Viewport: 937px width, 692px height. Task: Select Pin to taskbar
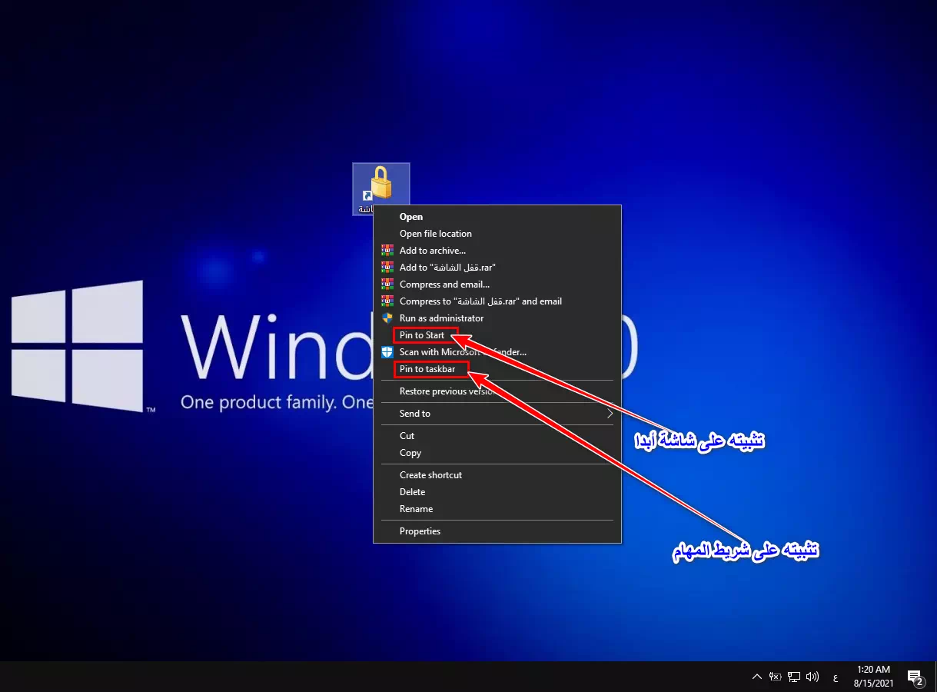coord(427,369)
